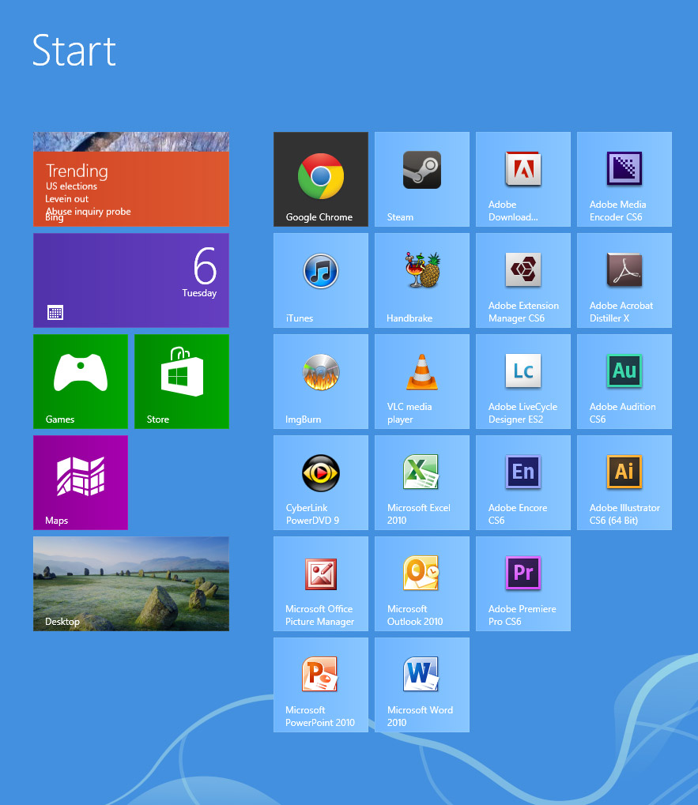Start Adobe Media Encoder CS6
Image resolution: width=698 pixels, height=805 pixels.
click(x=624, y=179)
